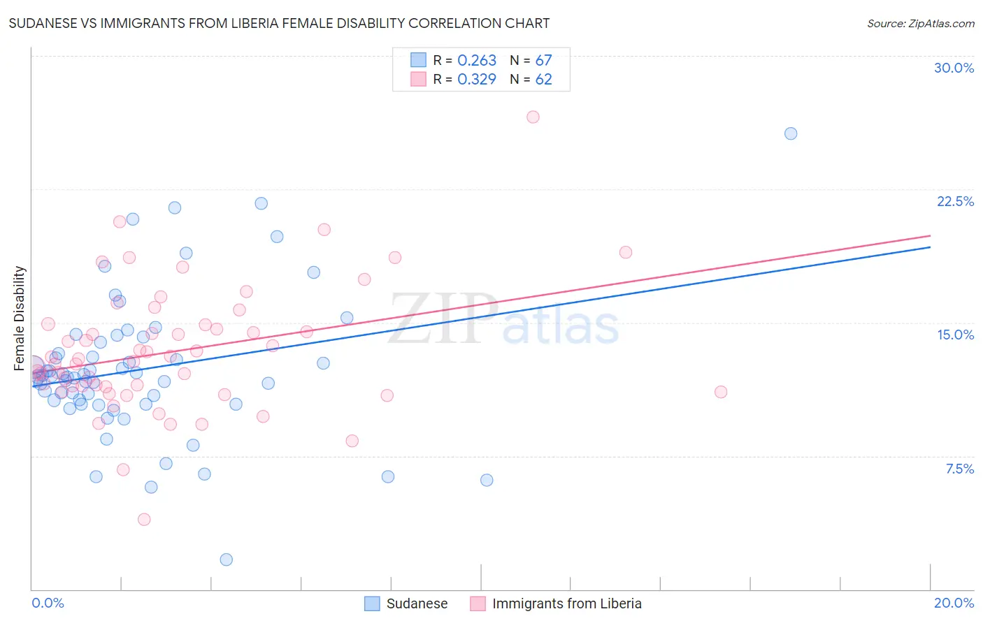Select the lowest pink point near 4%
The height and width of the screenshot is (623, 983).
pos(144,519)
